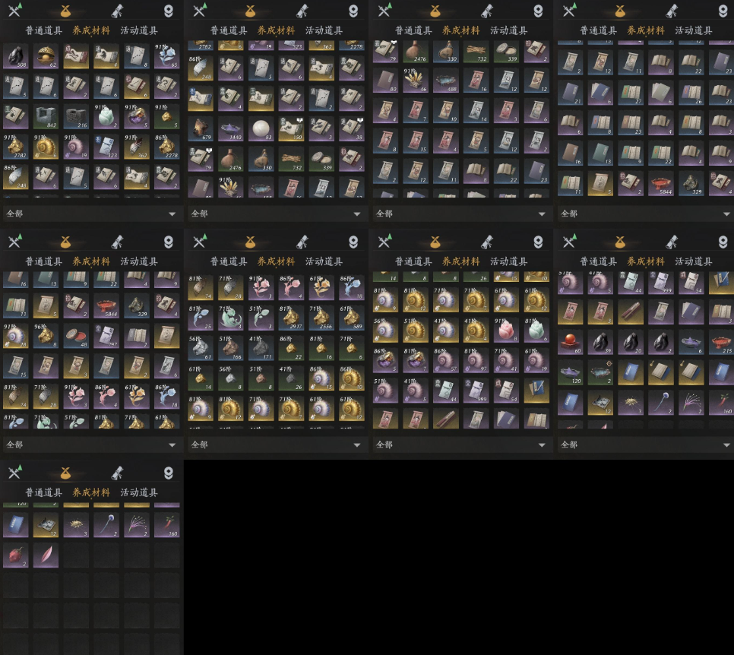Pick the stone block item showing 842
This screenshot has height=655, width=734.
pos(46,116)
